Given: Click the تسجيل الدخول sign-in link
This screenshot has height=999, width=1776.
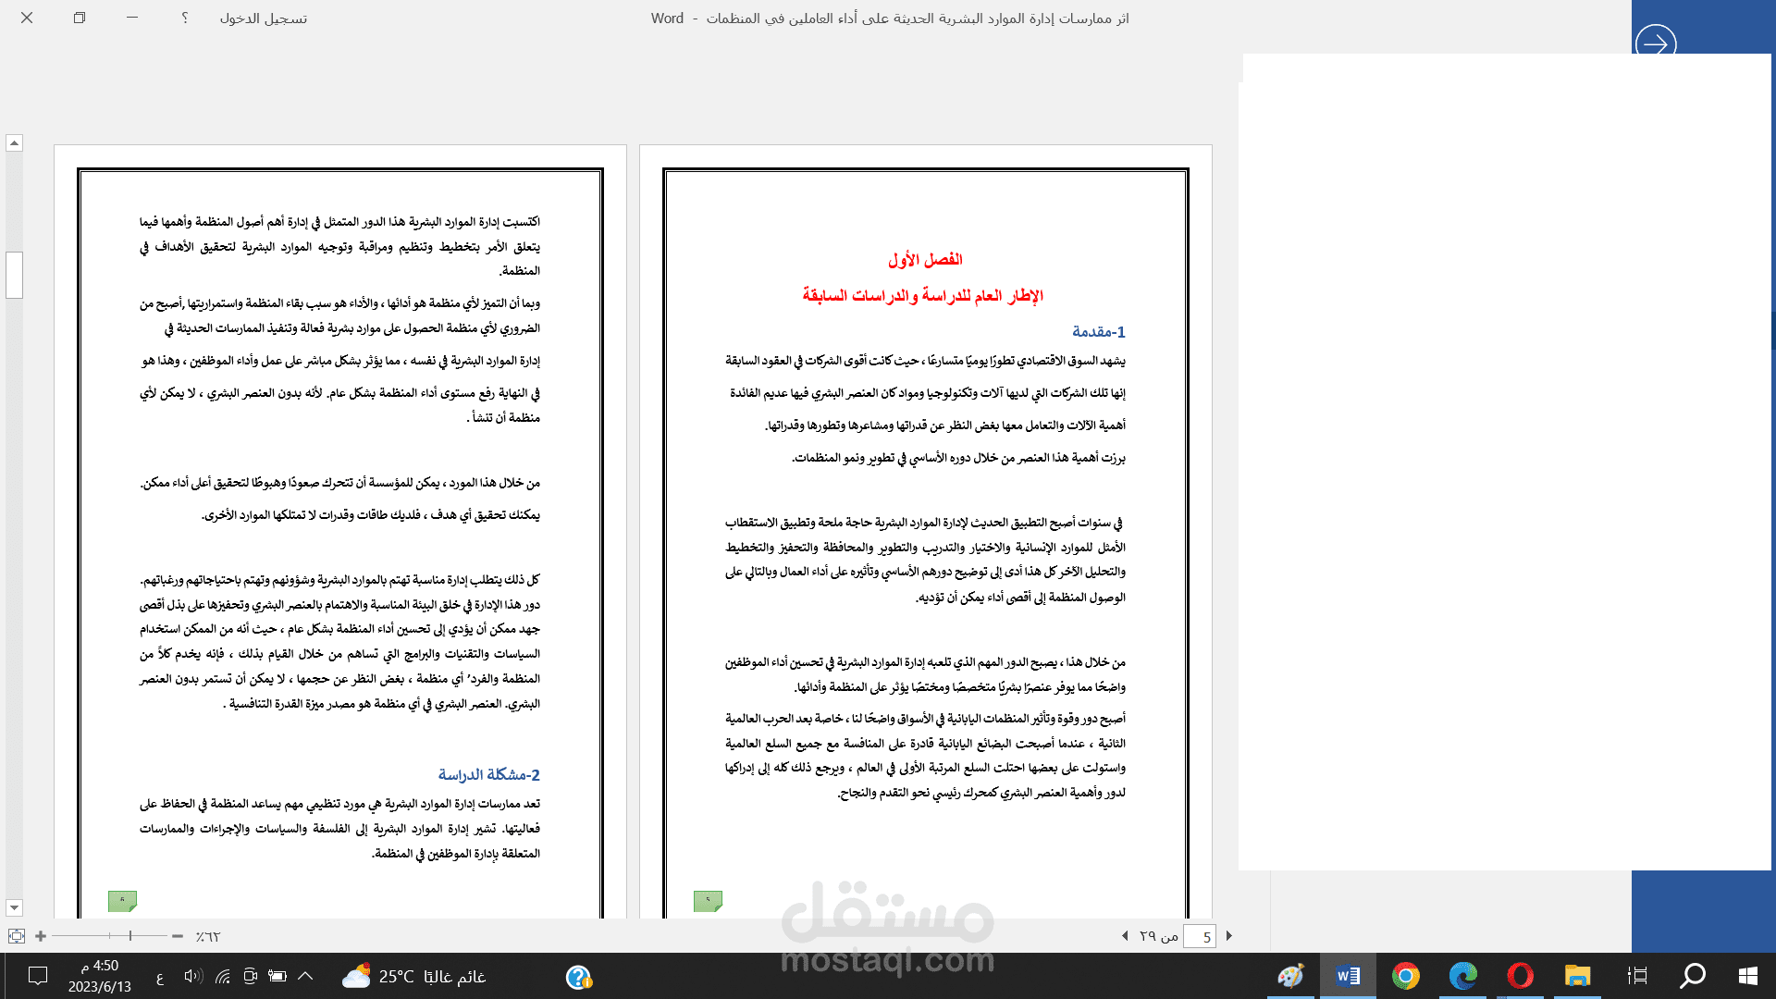Looking at the screenshot, I should 264,18.
